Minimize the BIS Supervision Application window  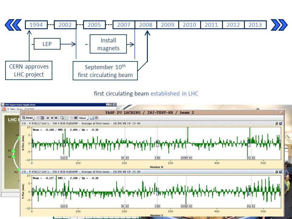click(x=107, y=105)
